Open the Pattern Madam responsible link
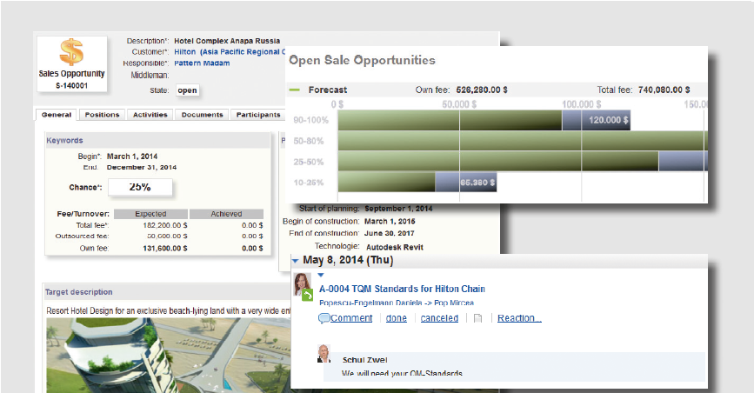 [x=202, y=63]
